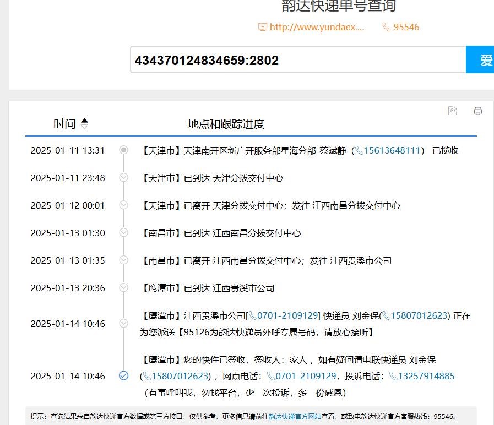The image size is (494, 425).
Task: Click complaint phone 13257914885
Action: click(x=426, y=376)
